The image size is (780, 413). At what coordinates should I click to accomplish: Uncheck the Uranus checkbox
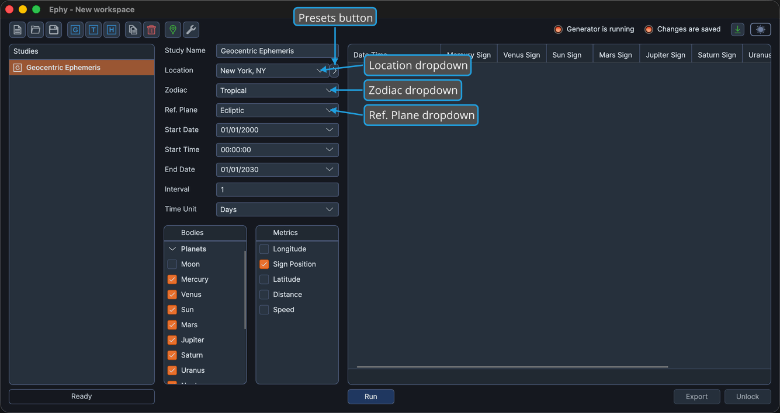pyautogui.click(x=172, y=370)
